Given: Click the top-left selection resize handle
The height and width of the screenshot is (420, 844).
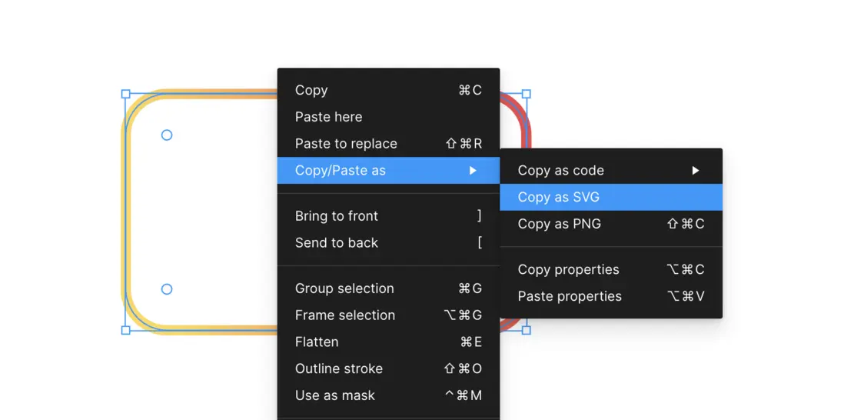Looking at the screenshot, I should pos(126,95).
